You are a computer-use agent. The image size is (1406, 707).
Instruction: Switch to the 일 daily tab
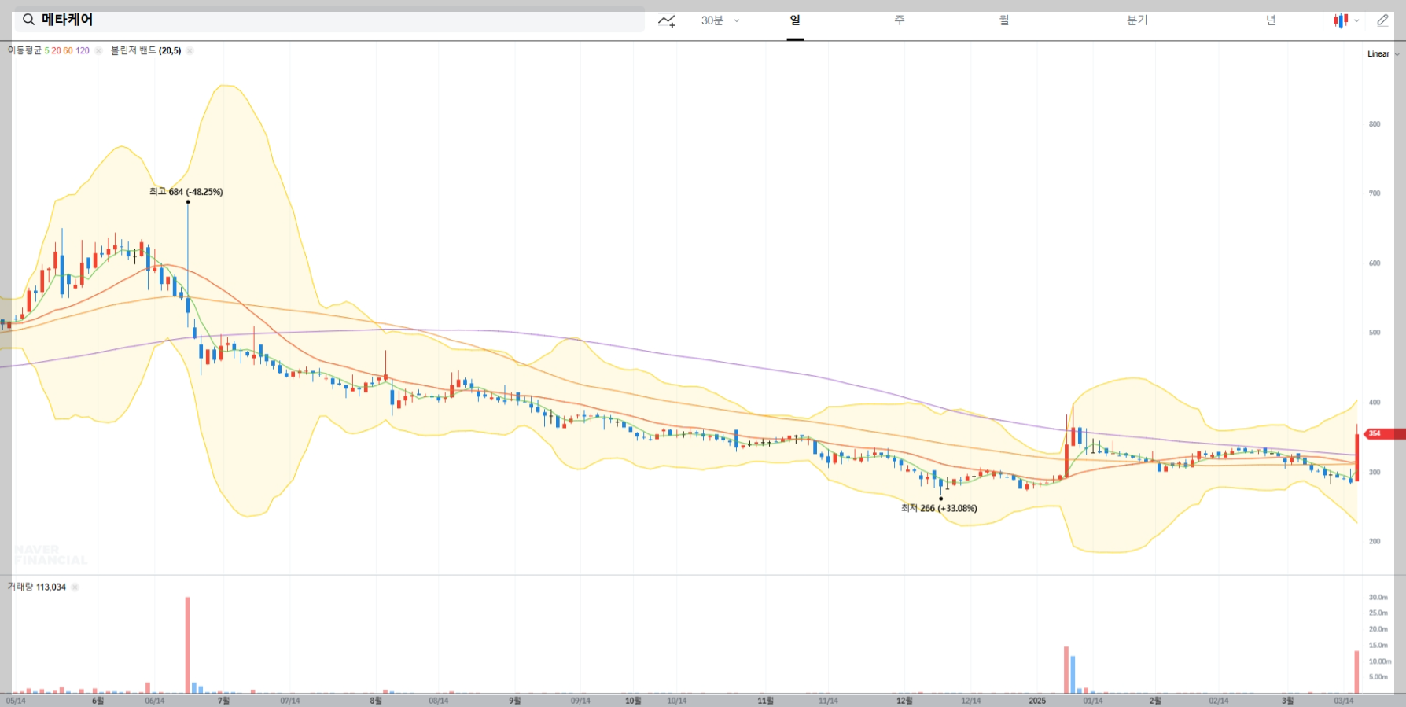tap(795, 20)
